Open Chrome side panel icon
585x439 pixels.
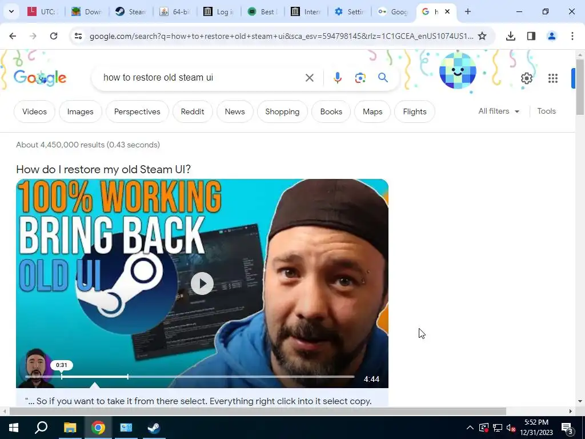coord(531,36)
